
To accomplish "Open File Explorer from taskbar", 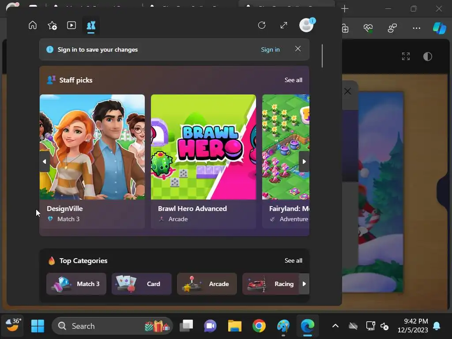I will pos(235,326).
